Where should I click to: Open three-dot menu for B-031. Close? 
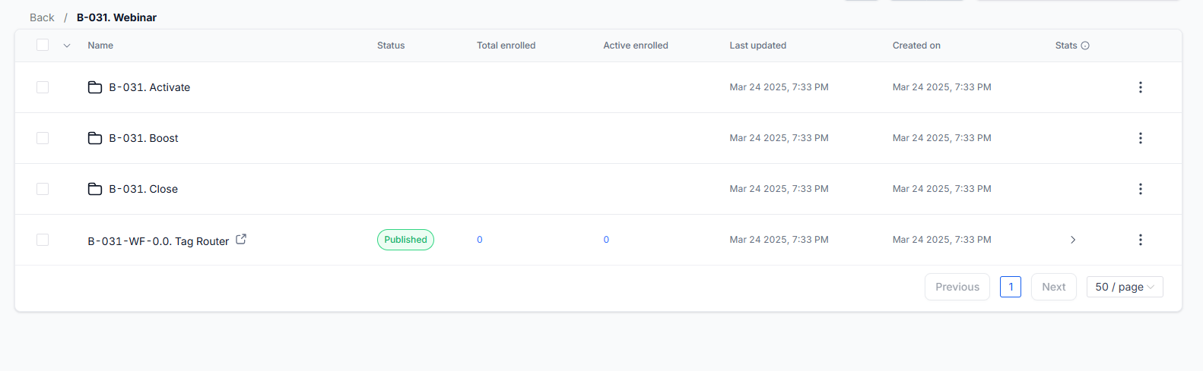tap(1140, 189)
